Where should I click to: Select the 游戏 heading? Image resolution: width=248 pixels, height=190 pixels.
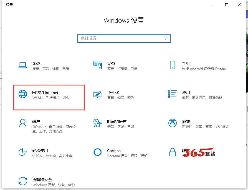click(x=186, y=122)
